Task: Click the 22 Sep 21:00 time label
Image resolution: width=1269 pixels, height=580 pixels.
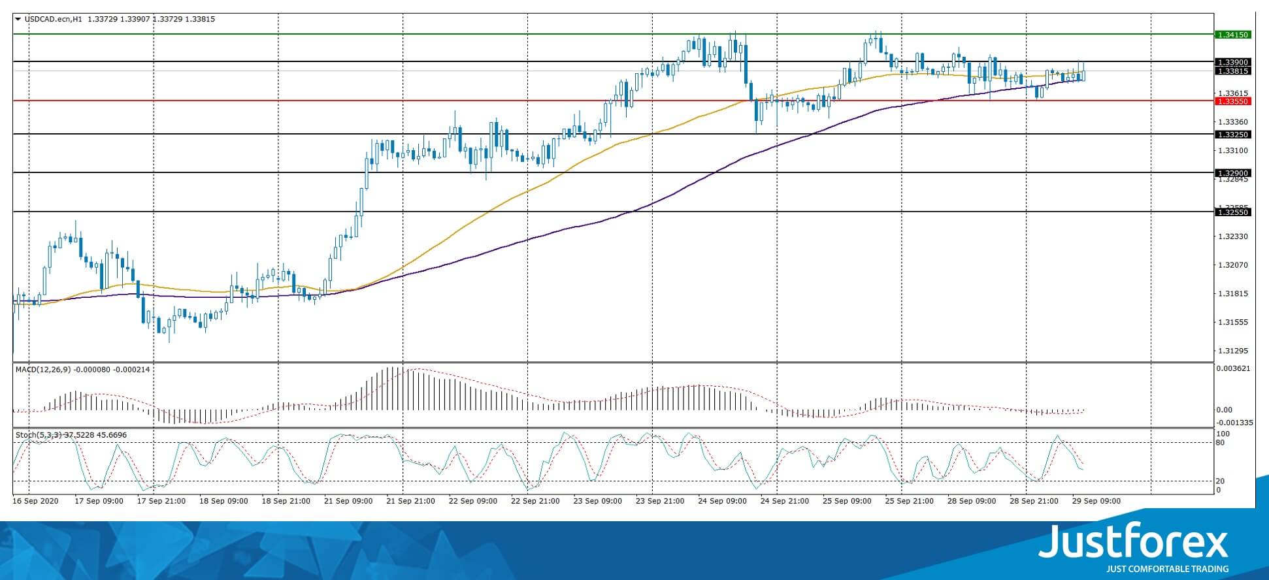Action: click(535, 502)
